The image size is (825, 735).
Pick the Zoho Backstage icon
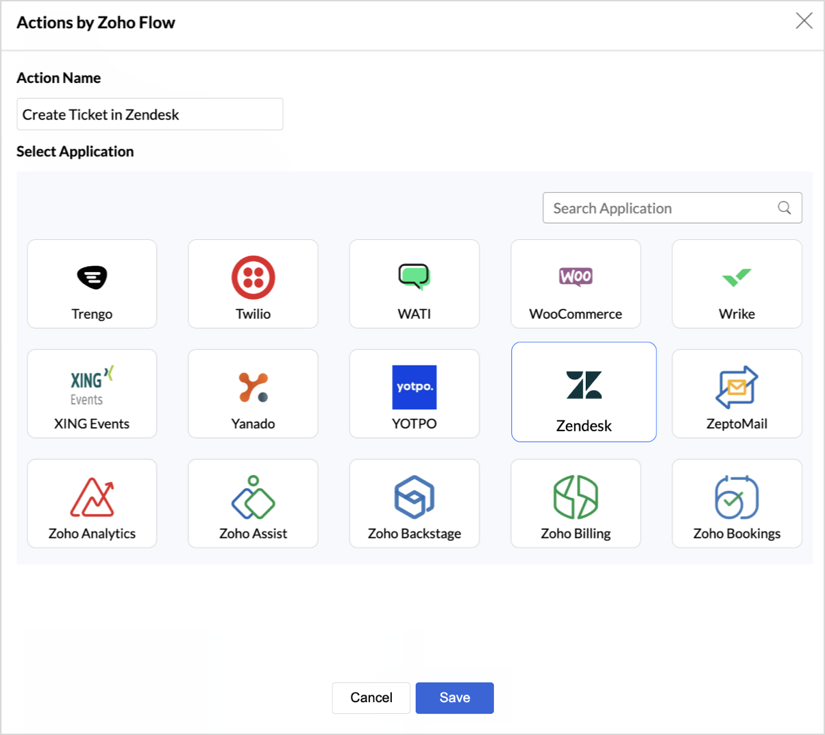point(415,496)
